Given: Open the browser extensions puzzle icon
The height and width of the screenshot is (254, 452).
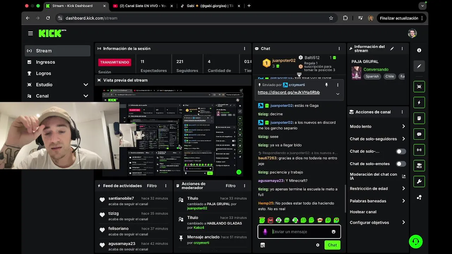Looking at the screenshot, I should point(345,18).
